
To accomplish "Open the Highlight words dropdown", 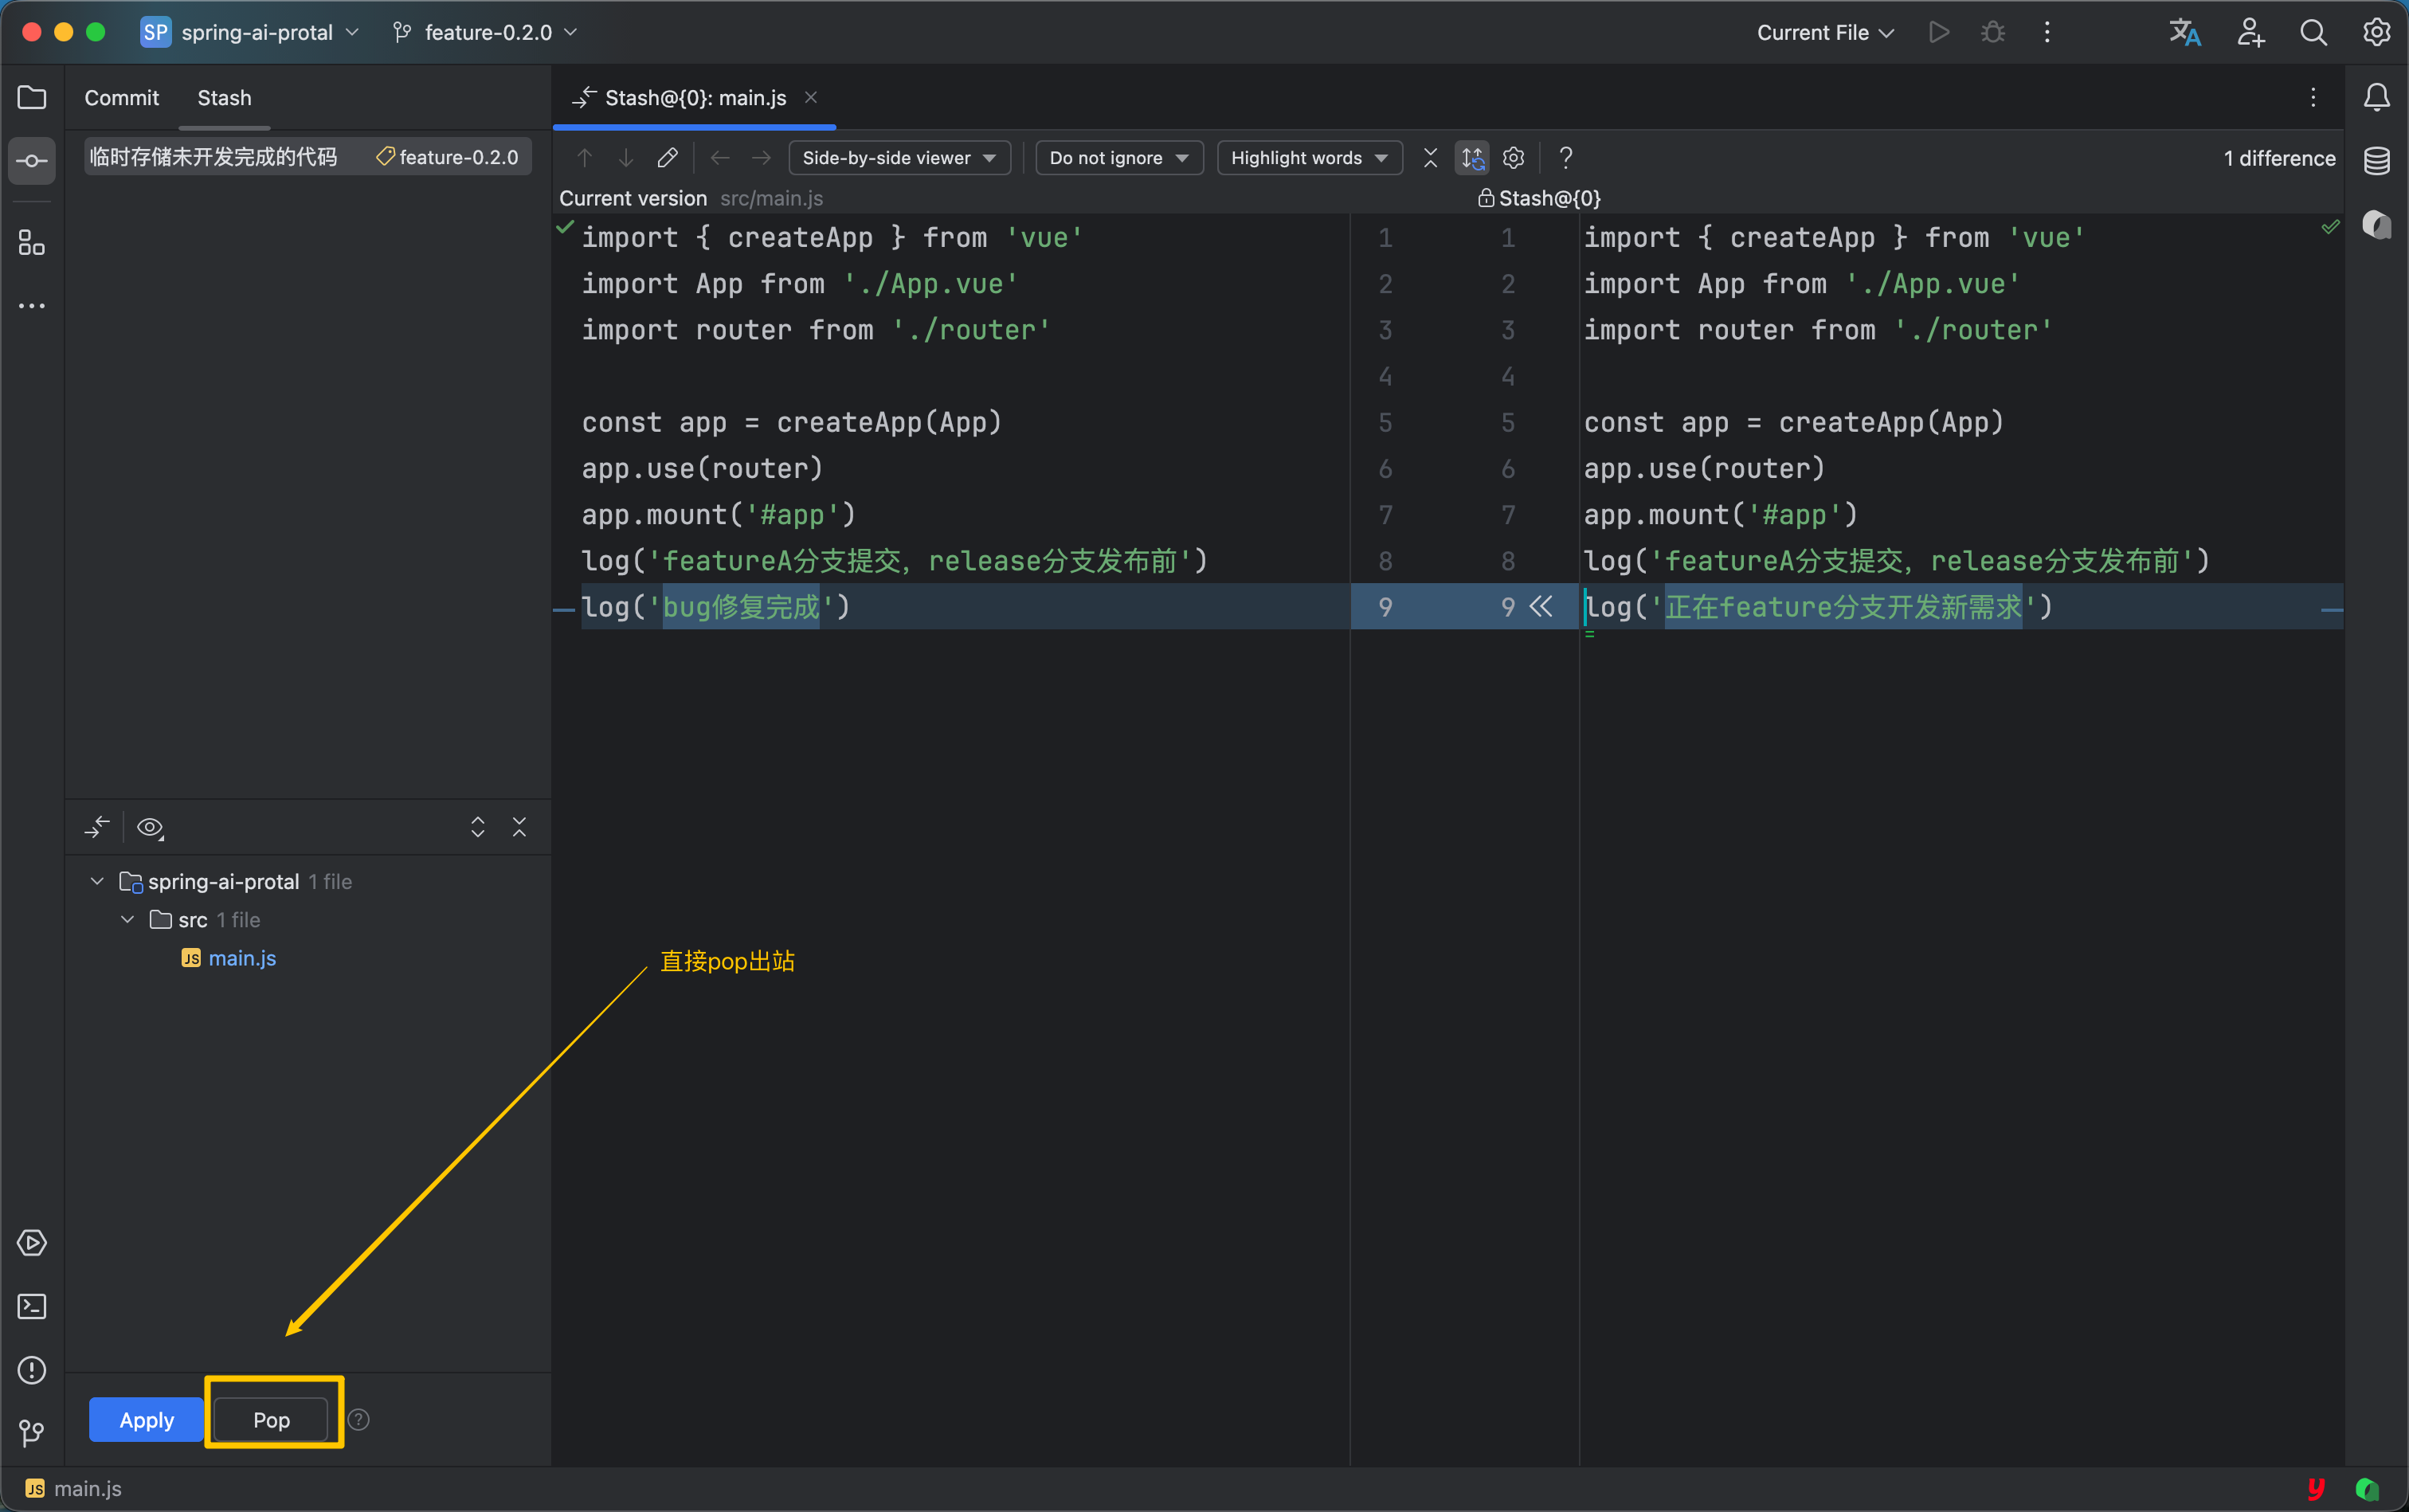I will click(1308, 158).
